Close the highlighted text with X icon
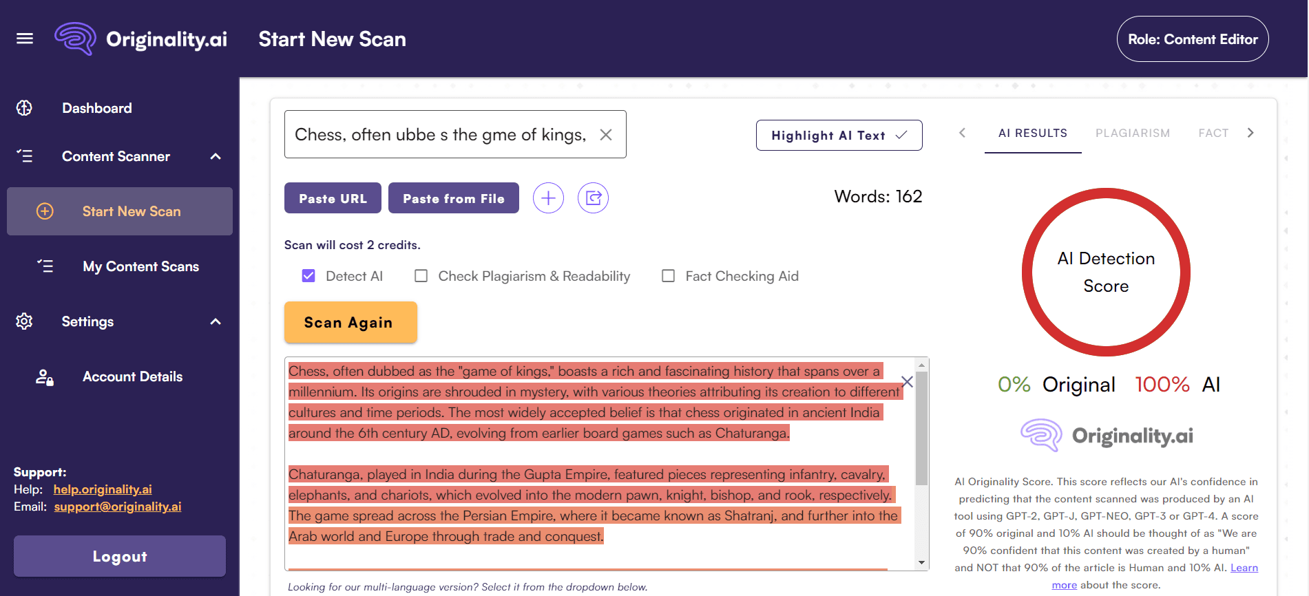1309x596 pixels. (x=907, y=382)
